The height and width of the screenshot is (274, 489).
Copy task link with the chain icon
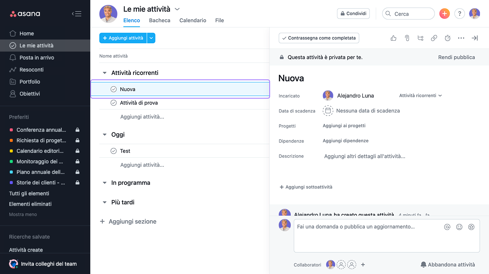[x=434, y=38]
